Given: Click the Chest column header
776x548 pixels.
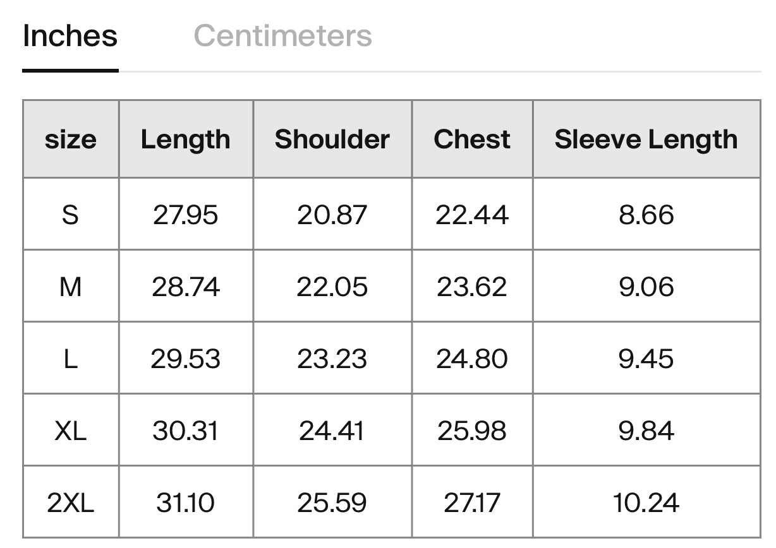Looking at the screenshot, I should pyautogui.click(x=472, y=139).
